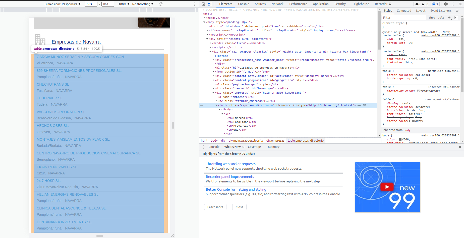464x238 pixels.
Task: Open the Dimensions: Responsive dropdown
Action: (63, 4)
